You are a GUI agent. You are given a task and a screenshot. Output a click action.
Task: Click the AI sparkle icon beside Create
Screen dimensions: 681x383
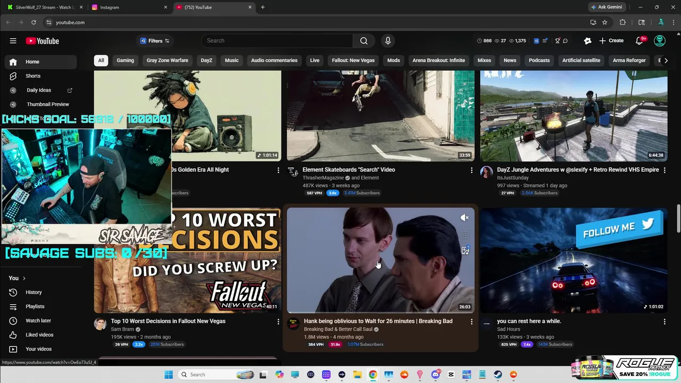click(587, 40)
